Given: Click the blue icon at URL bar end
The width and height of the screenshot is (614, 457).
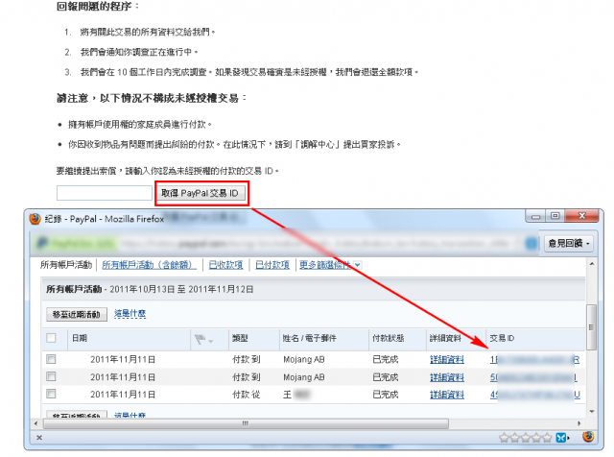Looking at the screenshot, I should point(531,244).
